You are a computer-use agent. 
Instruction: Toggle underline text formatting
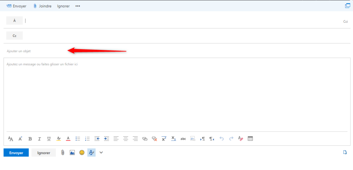click(49, 139)
